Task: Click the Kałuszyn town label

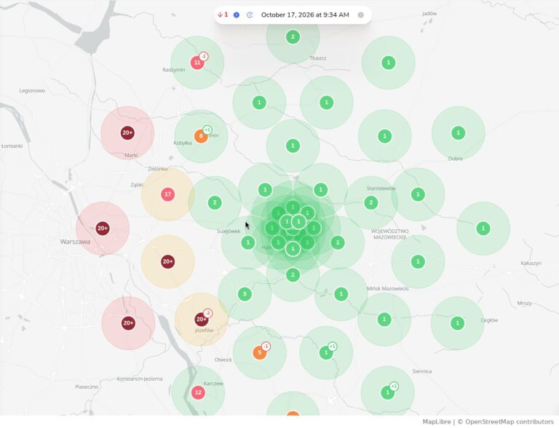Action: pos(531,263)
